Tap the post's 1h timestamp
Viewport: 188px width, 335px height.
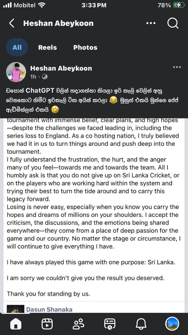pos(33,77)
